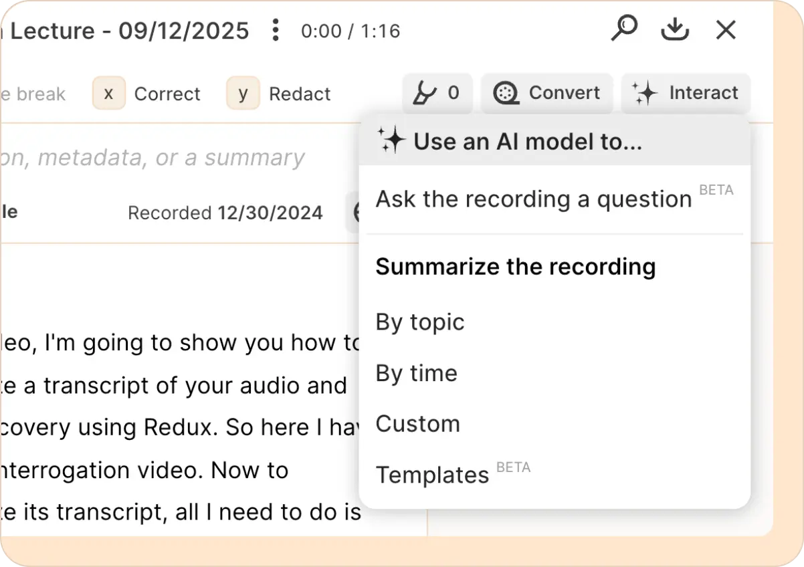The image size is (804, 567).
Task: Click the x Correct shortcut key
Action: tap(108, 94)
